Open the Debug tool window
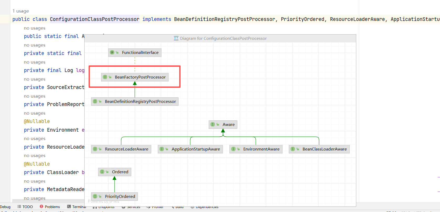This screenshot has height=212, width=440. tap(5, 207)
